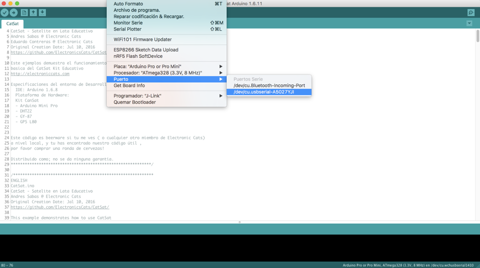Expand Procesador ATmega328 submenu
Viewport: 480px width, 268px height.
167,73
